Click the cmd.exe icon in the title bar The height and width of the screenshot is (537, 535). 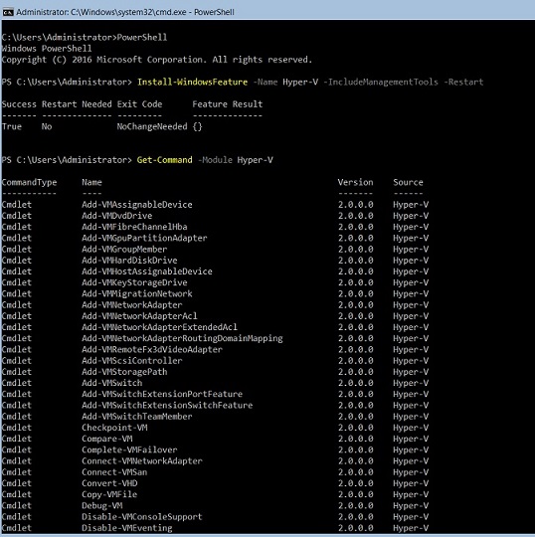coord(8,12)
